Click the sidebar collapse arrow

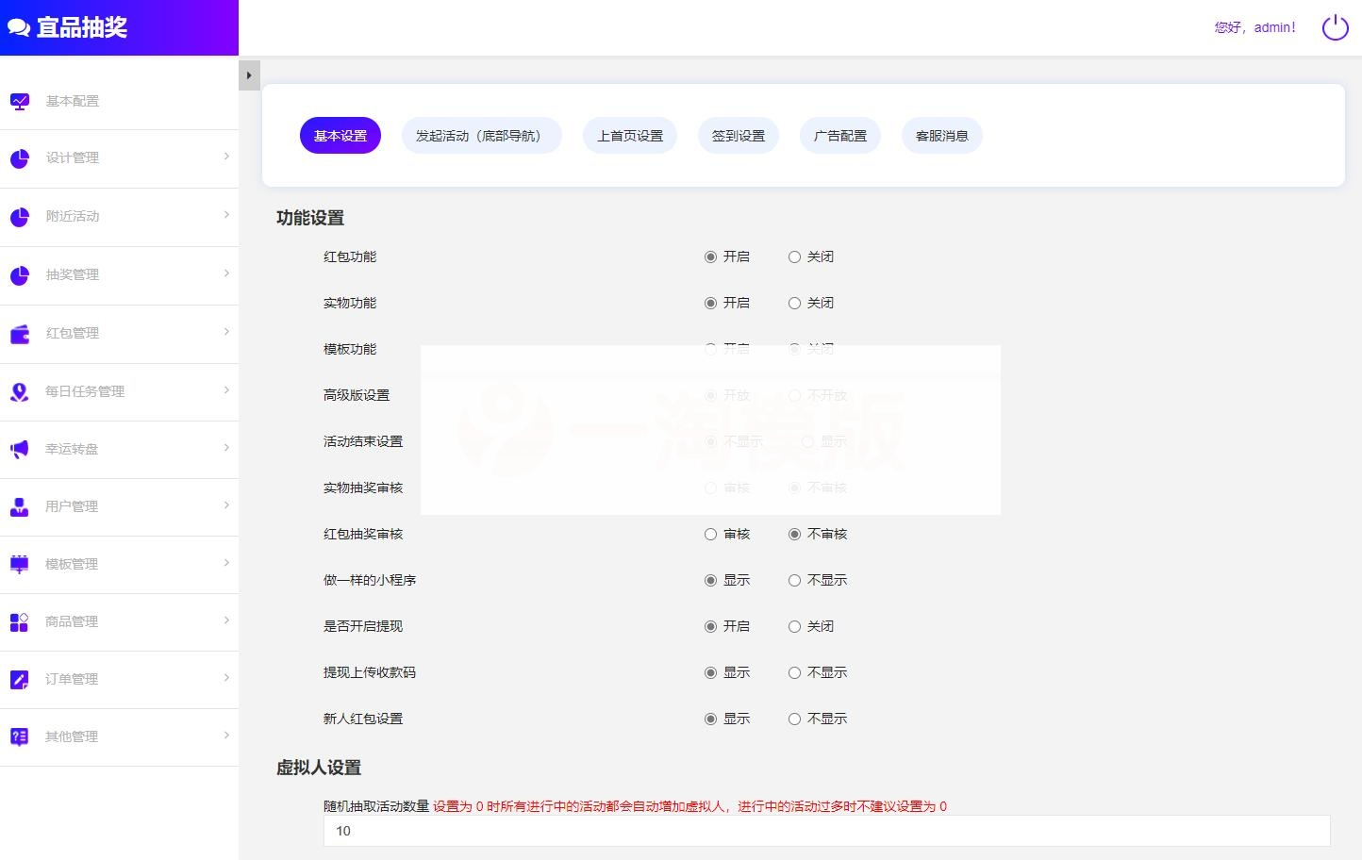pos(248,74)
